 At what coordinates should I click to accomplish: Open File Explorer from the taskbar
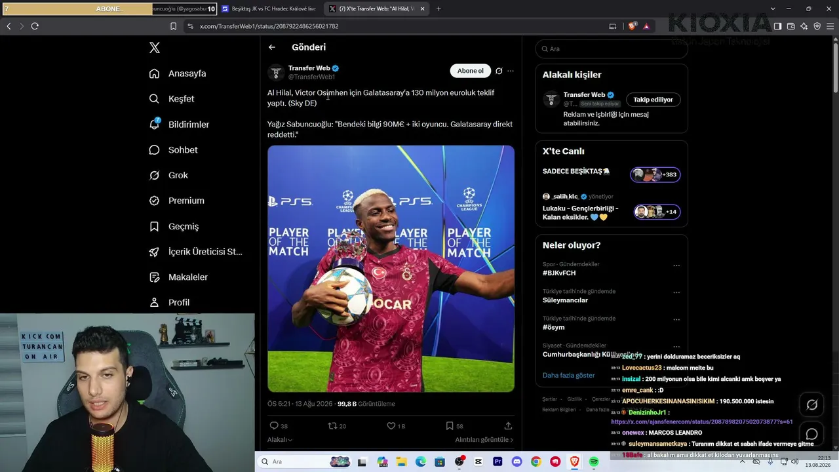[x=401, y=462]
